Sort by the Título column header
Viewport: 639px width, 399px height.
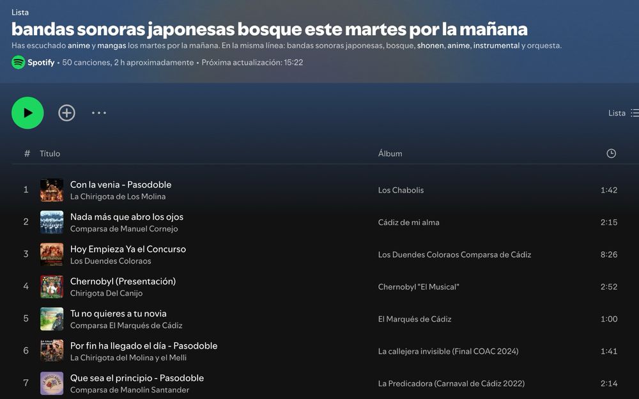pyautogui.click(x=50, y=153)
